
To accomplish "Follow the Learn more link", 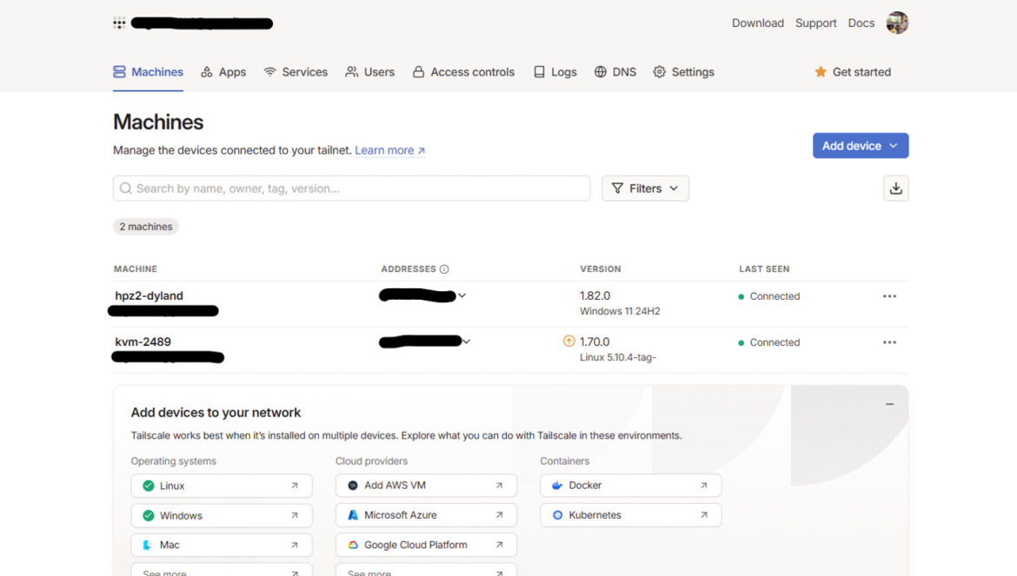I will (389, 150).
